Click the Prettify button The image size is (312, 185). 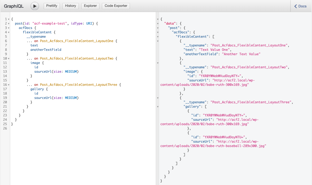52,6
